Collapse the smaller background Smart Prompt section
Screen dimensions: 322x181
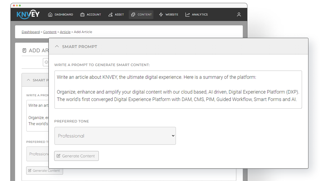tap(29, 80)
